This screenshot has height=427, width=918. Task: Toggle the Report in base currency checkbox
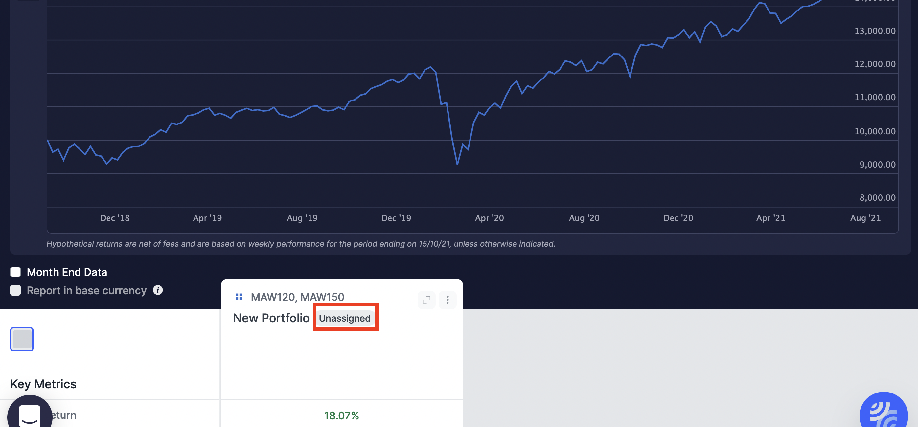[x=16, y=290]
